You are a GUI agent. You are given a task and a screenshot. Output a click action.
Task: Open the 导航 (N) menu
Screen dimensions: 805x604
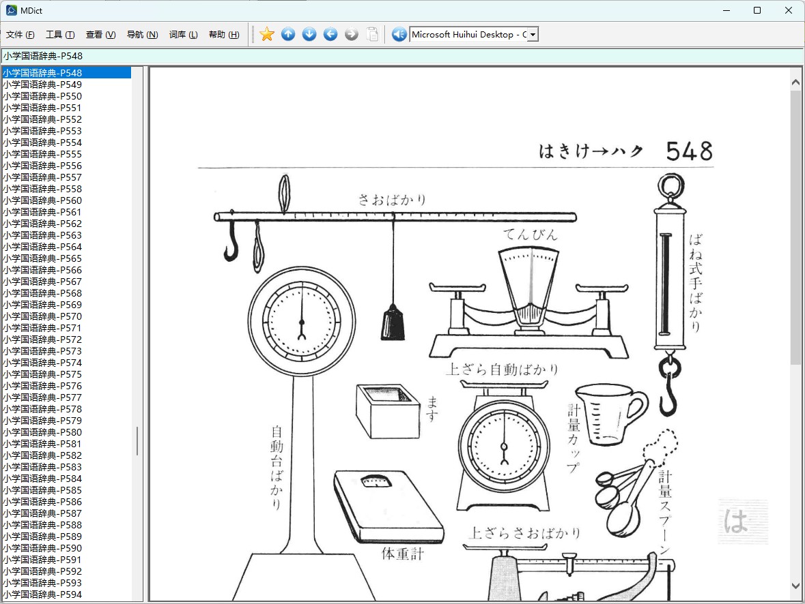[142, 34]
